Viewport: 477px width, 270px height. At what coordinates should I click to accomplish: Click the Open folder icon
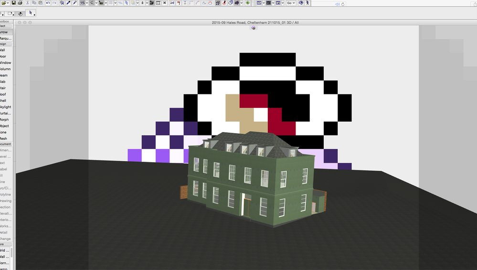tap(3, 3)
